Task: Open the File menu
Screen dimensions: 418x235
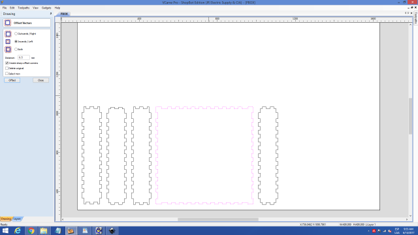Action: 5,8
